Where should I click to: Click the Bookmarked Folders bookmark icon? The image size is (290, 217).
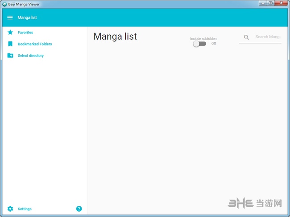click(10, 44)
